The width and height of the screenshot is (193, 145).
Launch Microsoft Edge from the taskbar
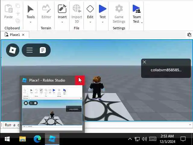(x=37, y=139)
